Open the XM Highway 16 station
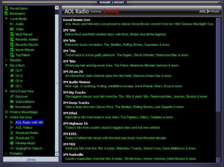This screenshot has width=224, height=167. 75,124
